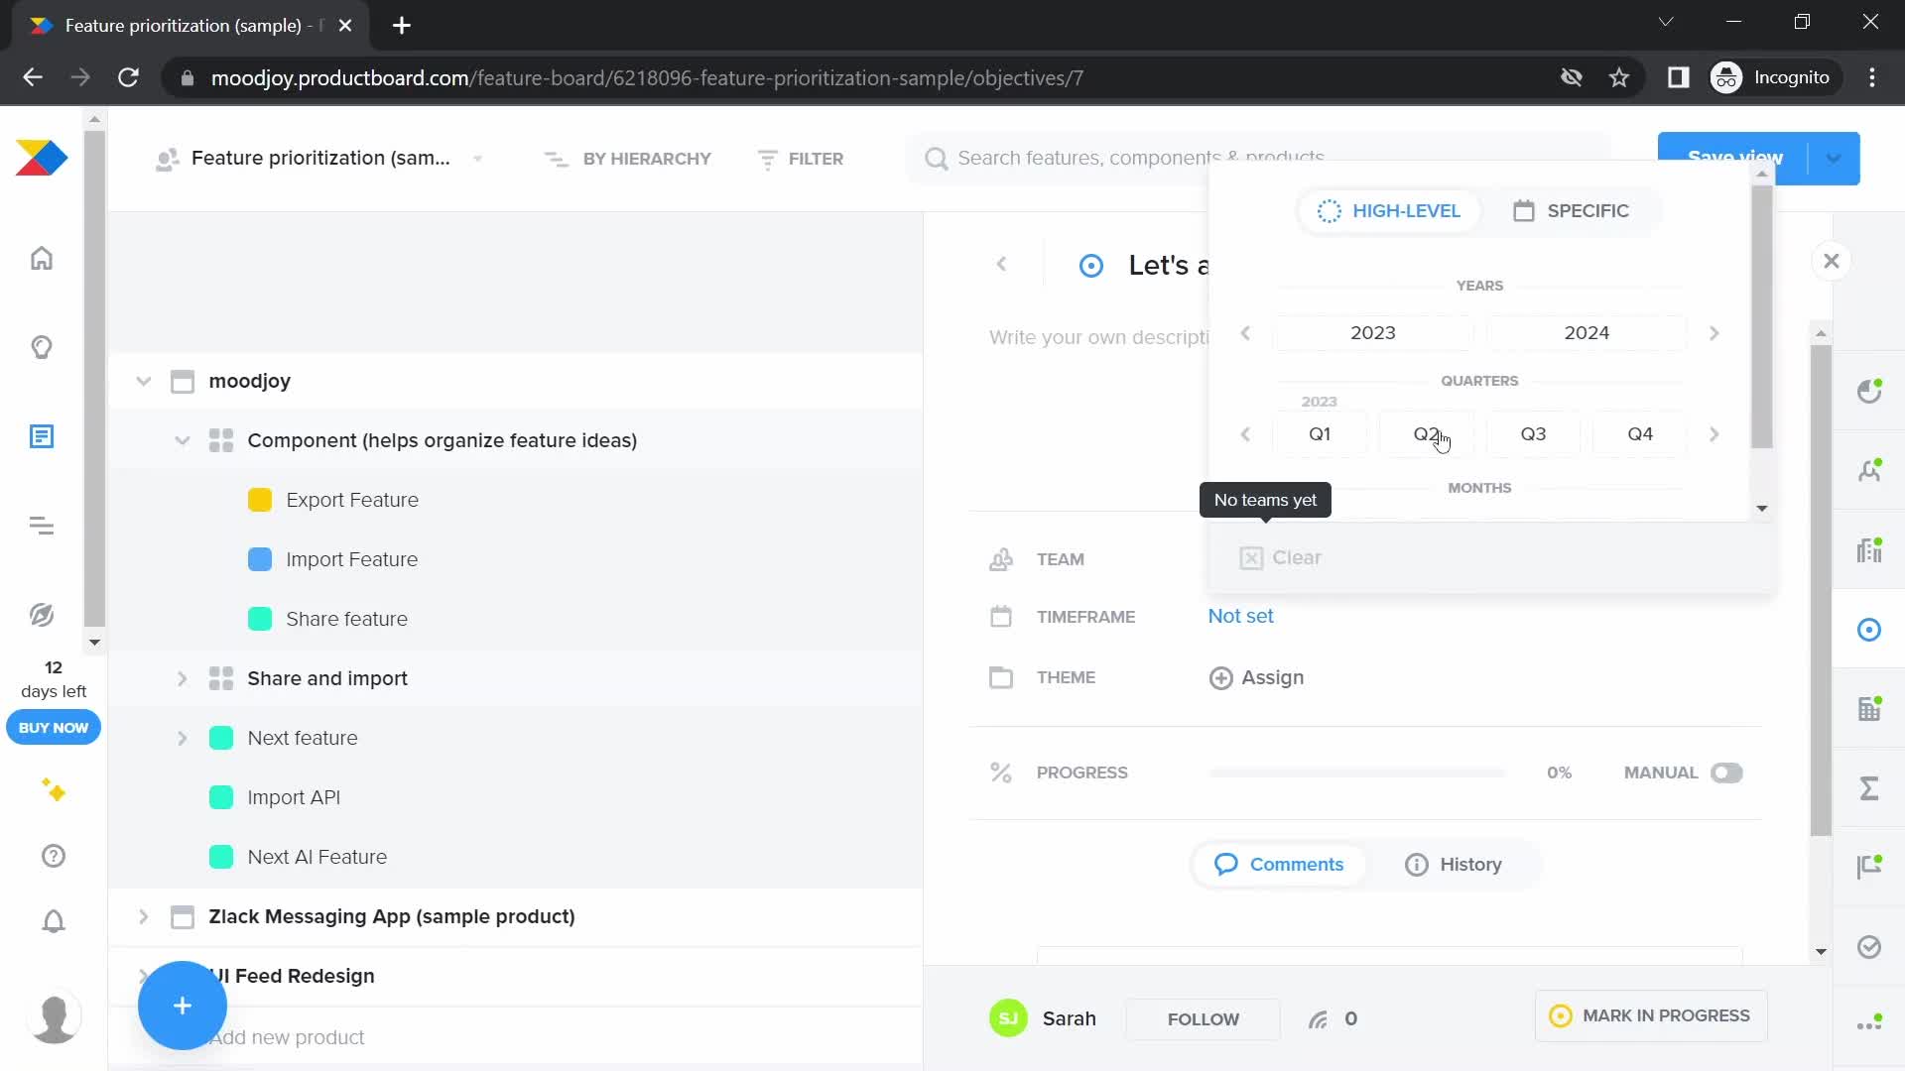This screenshot has height=1071, width=1905.
Task: Open the releases flag column icon
Action: tap(1869, 868)
